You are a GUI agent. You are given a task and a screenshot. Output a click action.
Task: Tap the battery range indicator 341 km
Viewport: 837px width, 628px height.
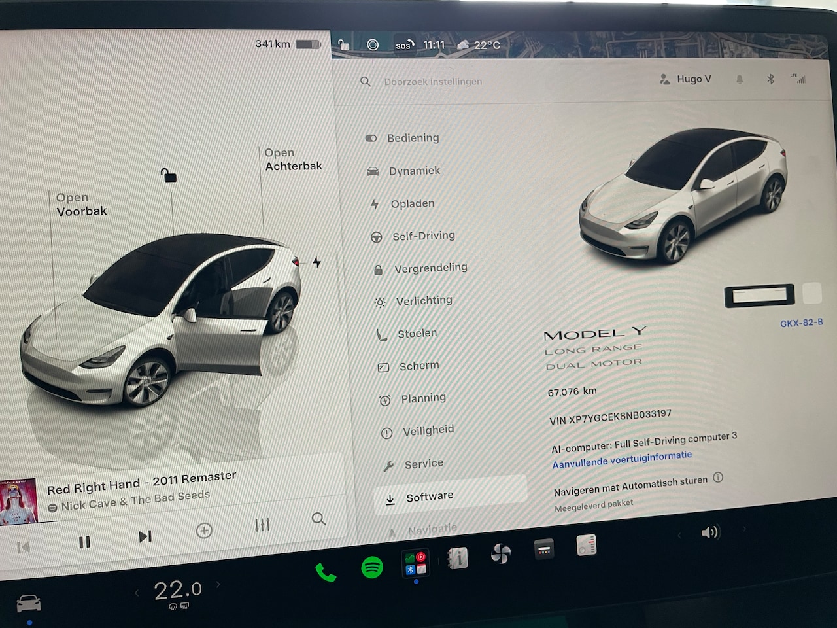[x=288, y=44]
